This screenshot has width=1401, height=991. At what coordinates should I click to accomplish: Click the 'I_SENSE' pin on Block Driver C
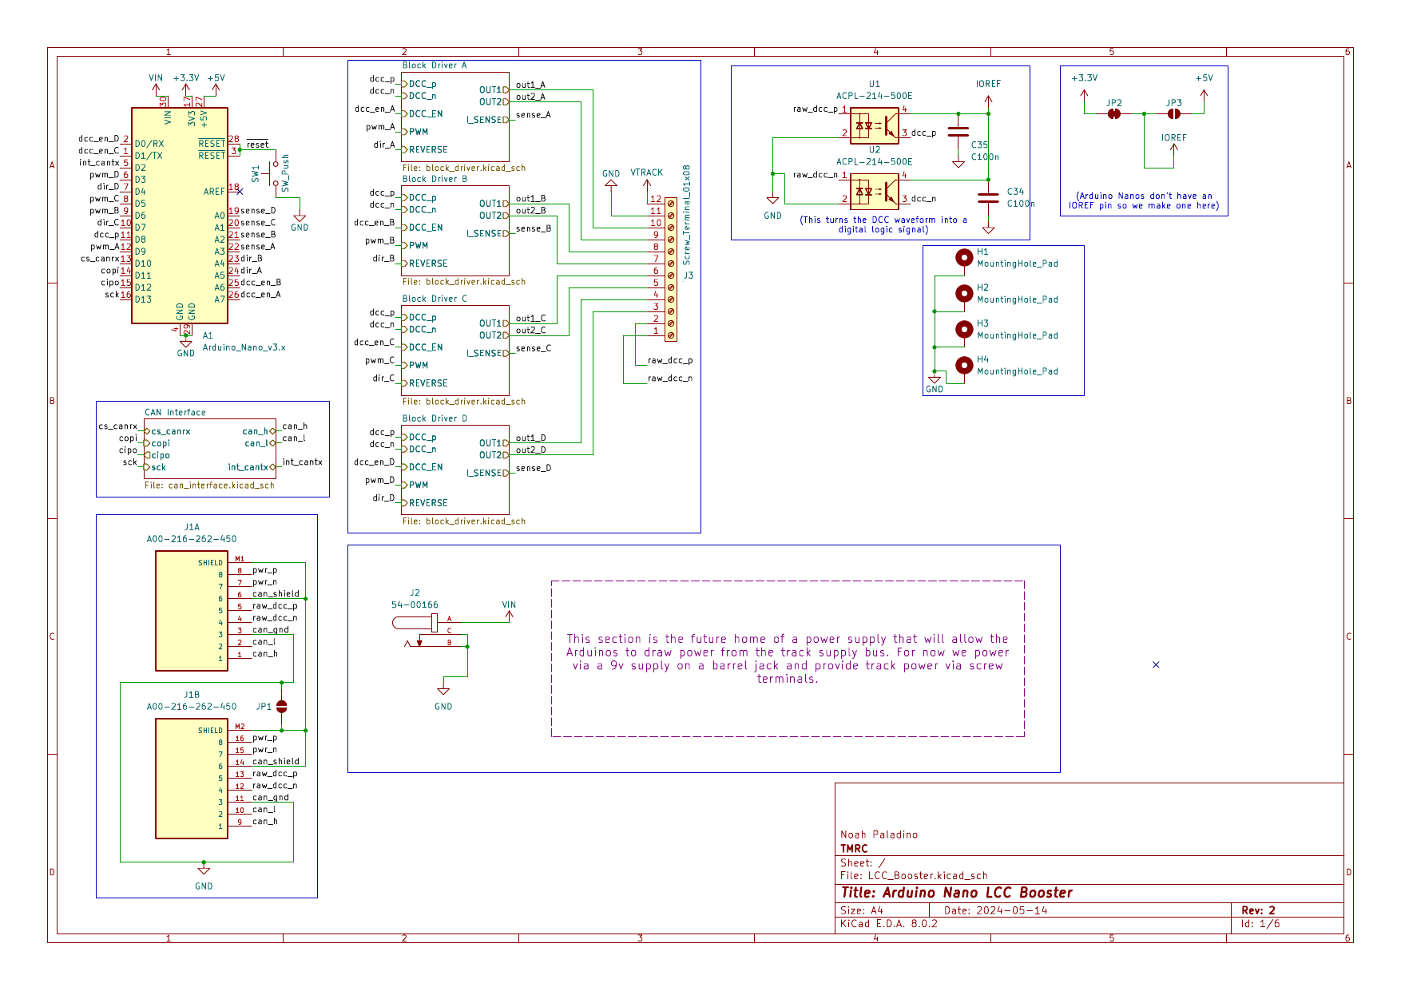click(487, 353)
